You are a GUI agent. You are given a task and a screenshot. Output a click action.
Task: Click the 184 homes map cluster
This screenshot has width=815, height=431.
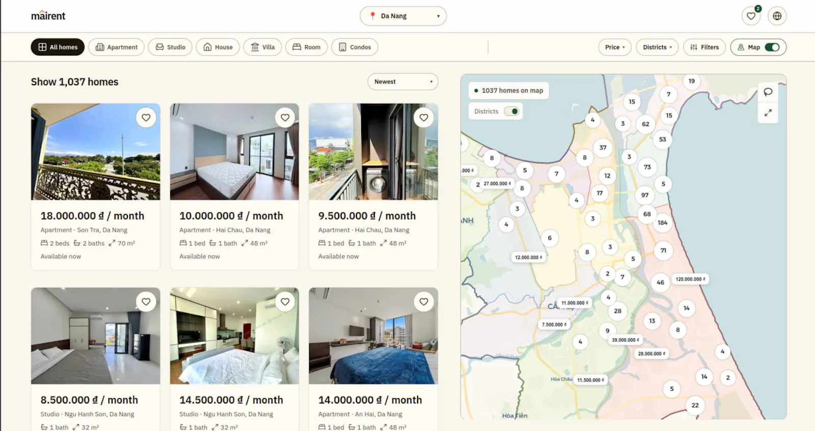[662, 223]
